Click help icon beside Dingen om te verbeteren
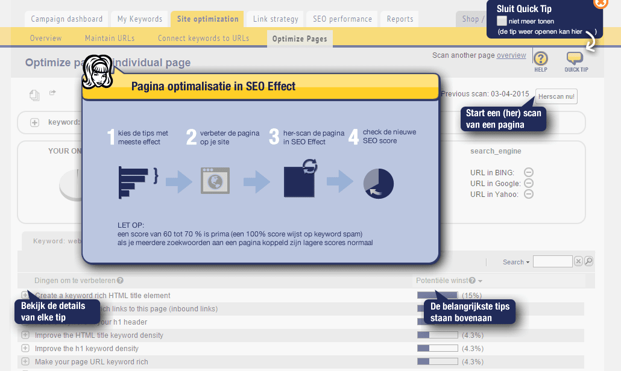Image resolution: width=621 pixels, height=371 pixels. (x=121, y=280)
